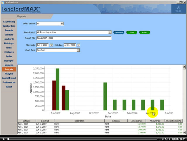
Task: Open the Landlords section
Action: 9,39
